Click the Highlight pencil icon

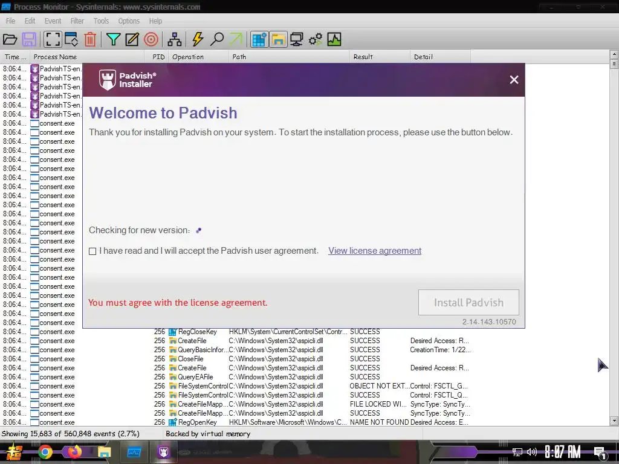point(132,39)
